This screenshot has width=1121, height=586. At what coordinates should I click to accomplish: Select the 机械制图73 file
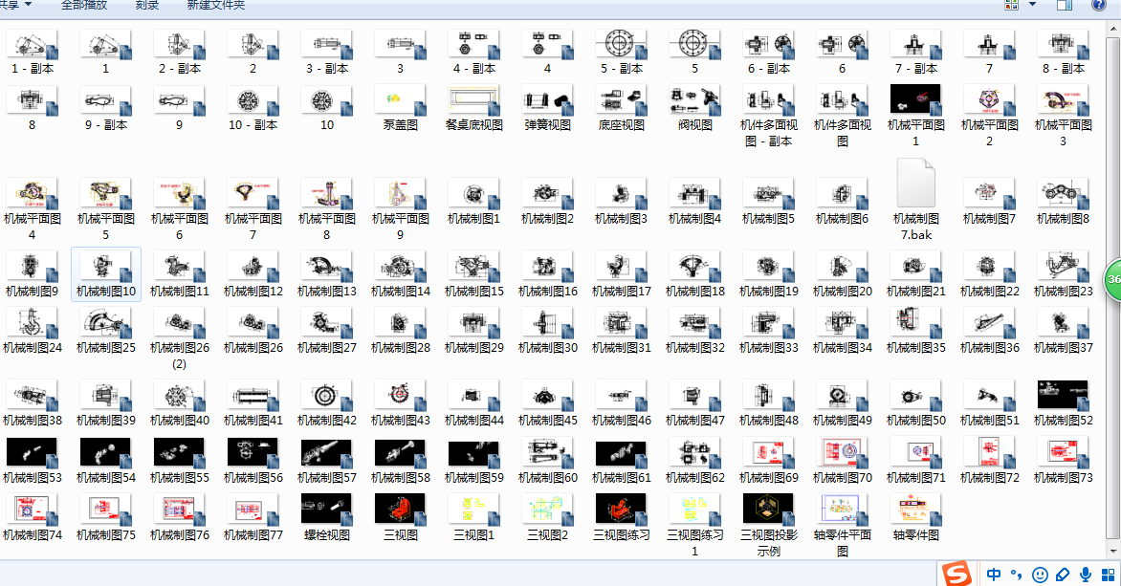(x=1063, y=461)
